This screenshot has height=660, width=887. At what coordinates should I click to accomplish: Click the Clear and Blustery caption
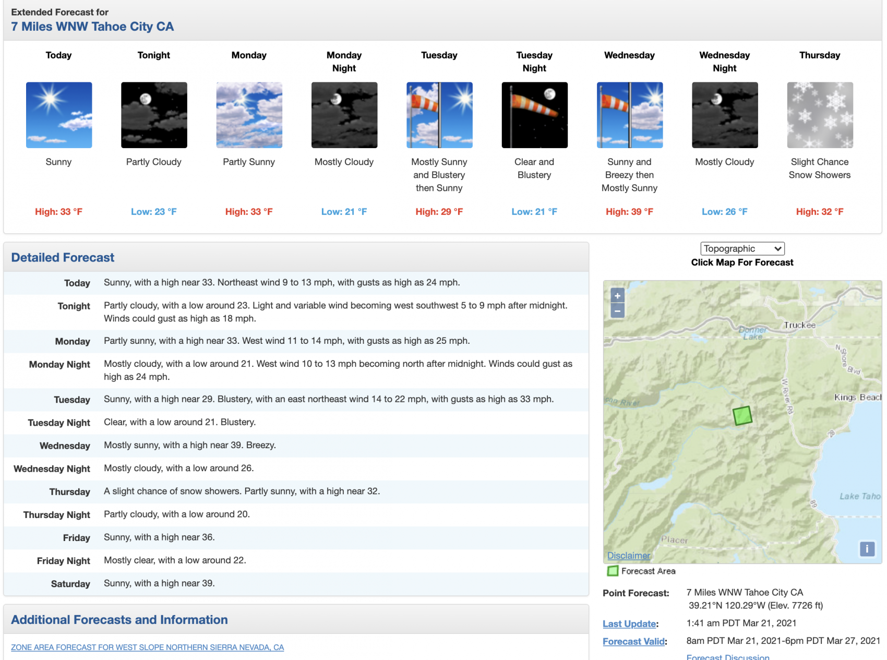point(534,169)
